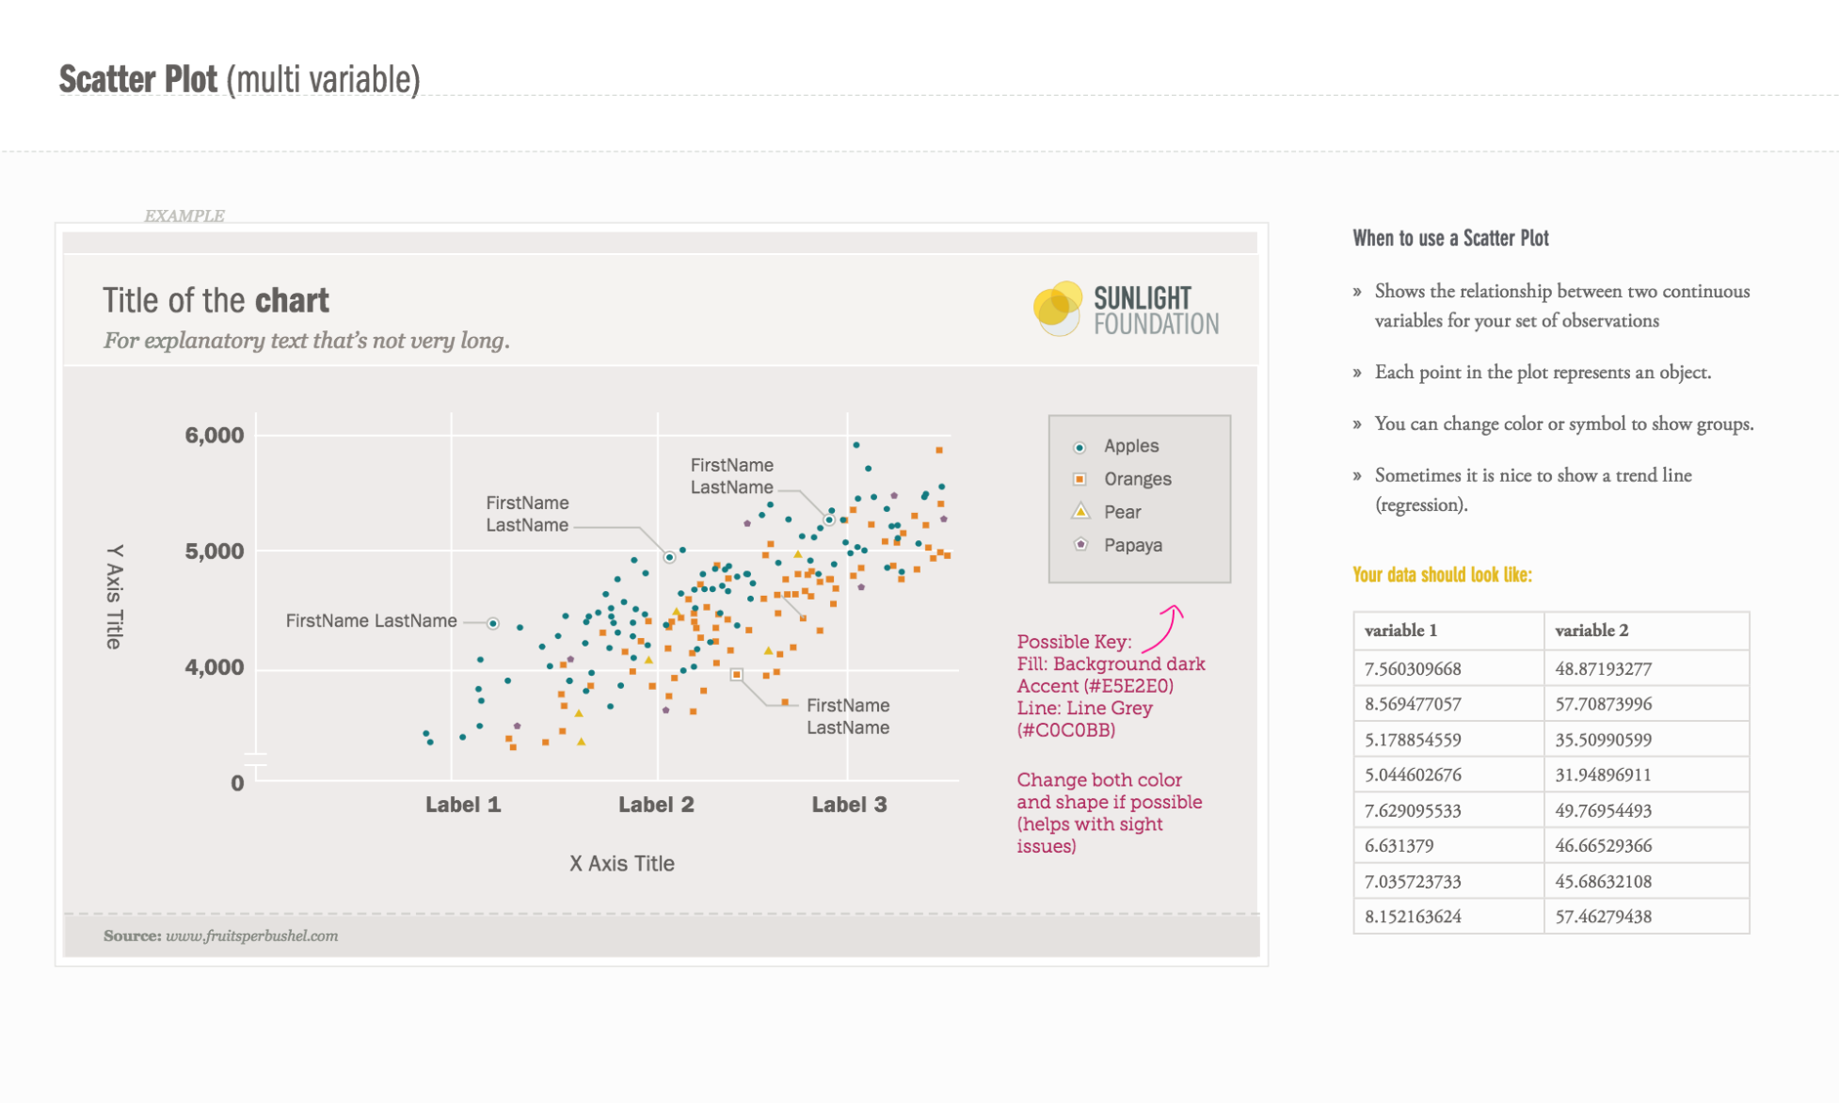Click circled data point beside 'FirstName LastName' left label
The width and height of the screenshot is (1839, 1103).
(492, 623)
